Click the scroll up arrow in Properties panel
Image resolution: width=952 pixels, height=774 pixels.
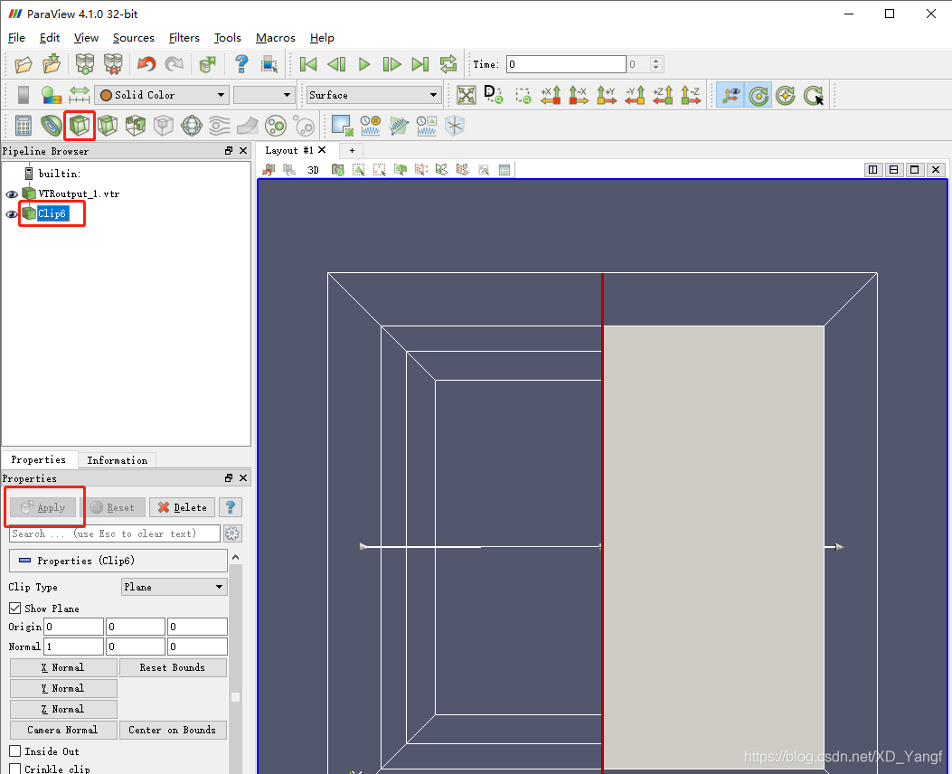236,557
